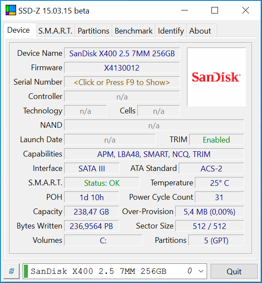
Task: Click the Technology n/a field
Action: tap(85, 111)
